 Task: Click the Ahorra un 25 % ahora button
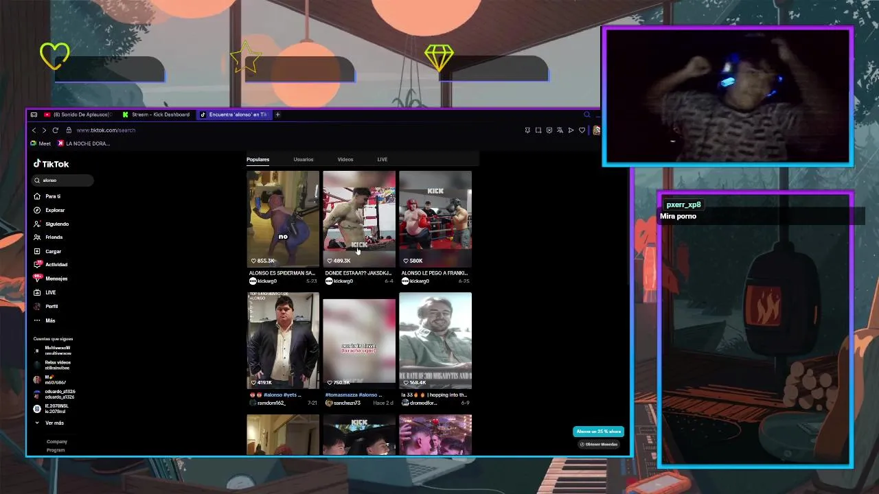click(599, 432)
